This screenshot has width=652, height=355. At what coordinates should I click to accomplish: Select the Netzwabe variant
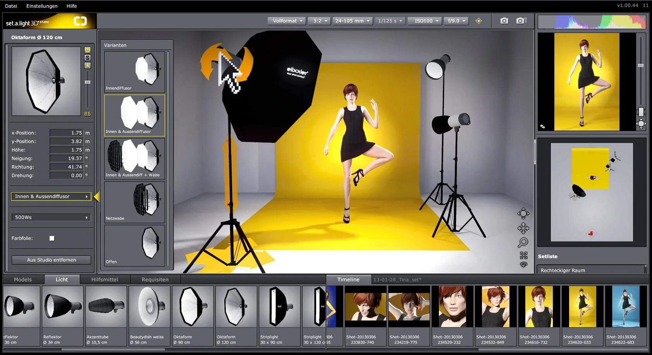(134, 202)
